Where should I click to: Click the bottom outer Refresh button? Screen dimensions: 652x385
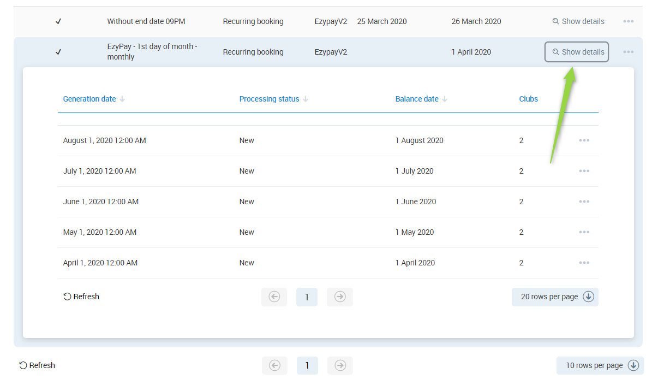(x=37, y=365)
